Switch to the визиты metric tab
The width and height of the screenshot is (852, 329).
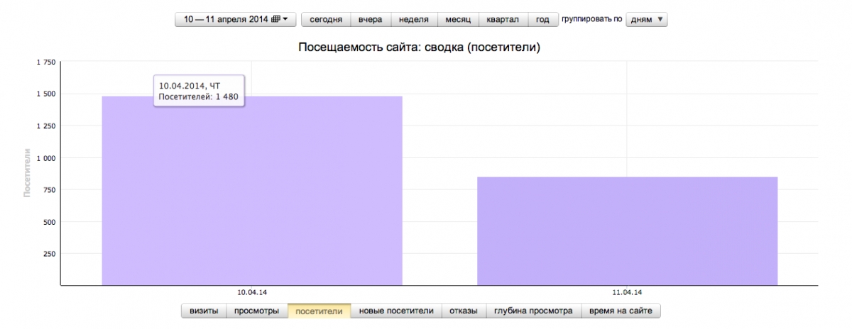click(204, 311)
